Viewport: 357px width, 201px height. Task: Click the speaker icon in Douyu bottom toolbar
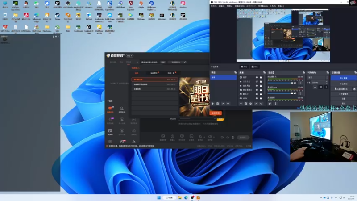[210, 137]
